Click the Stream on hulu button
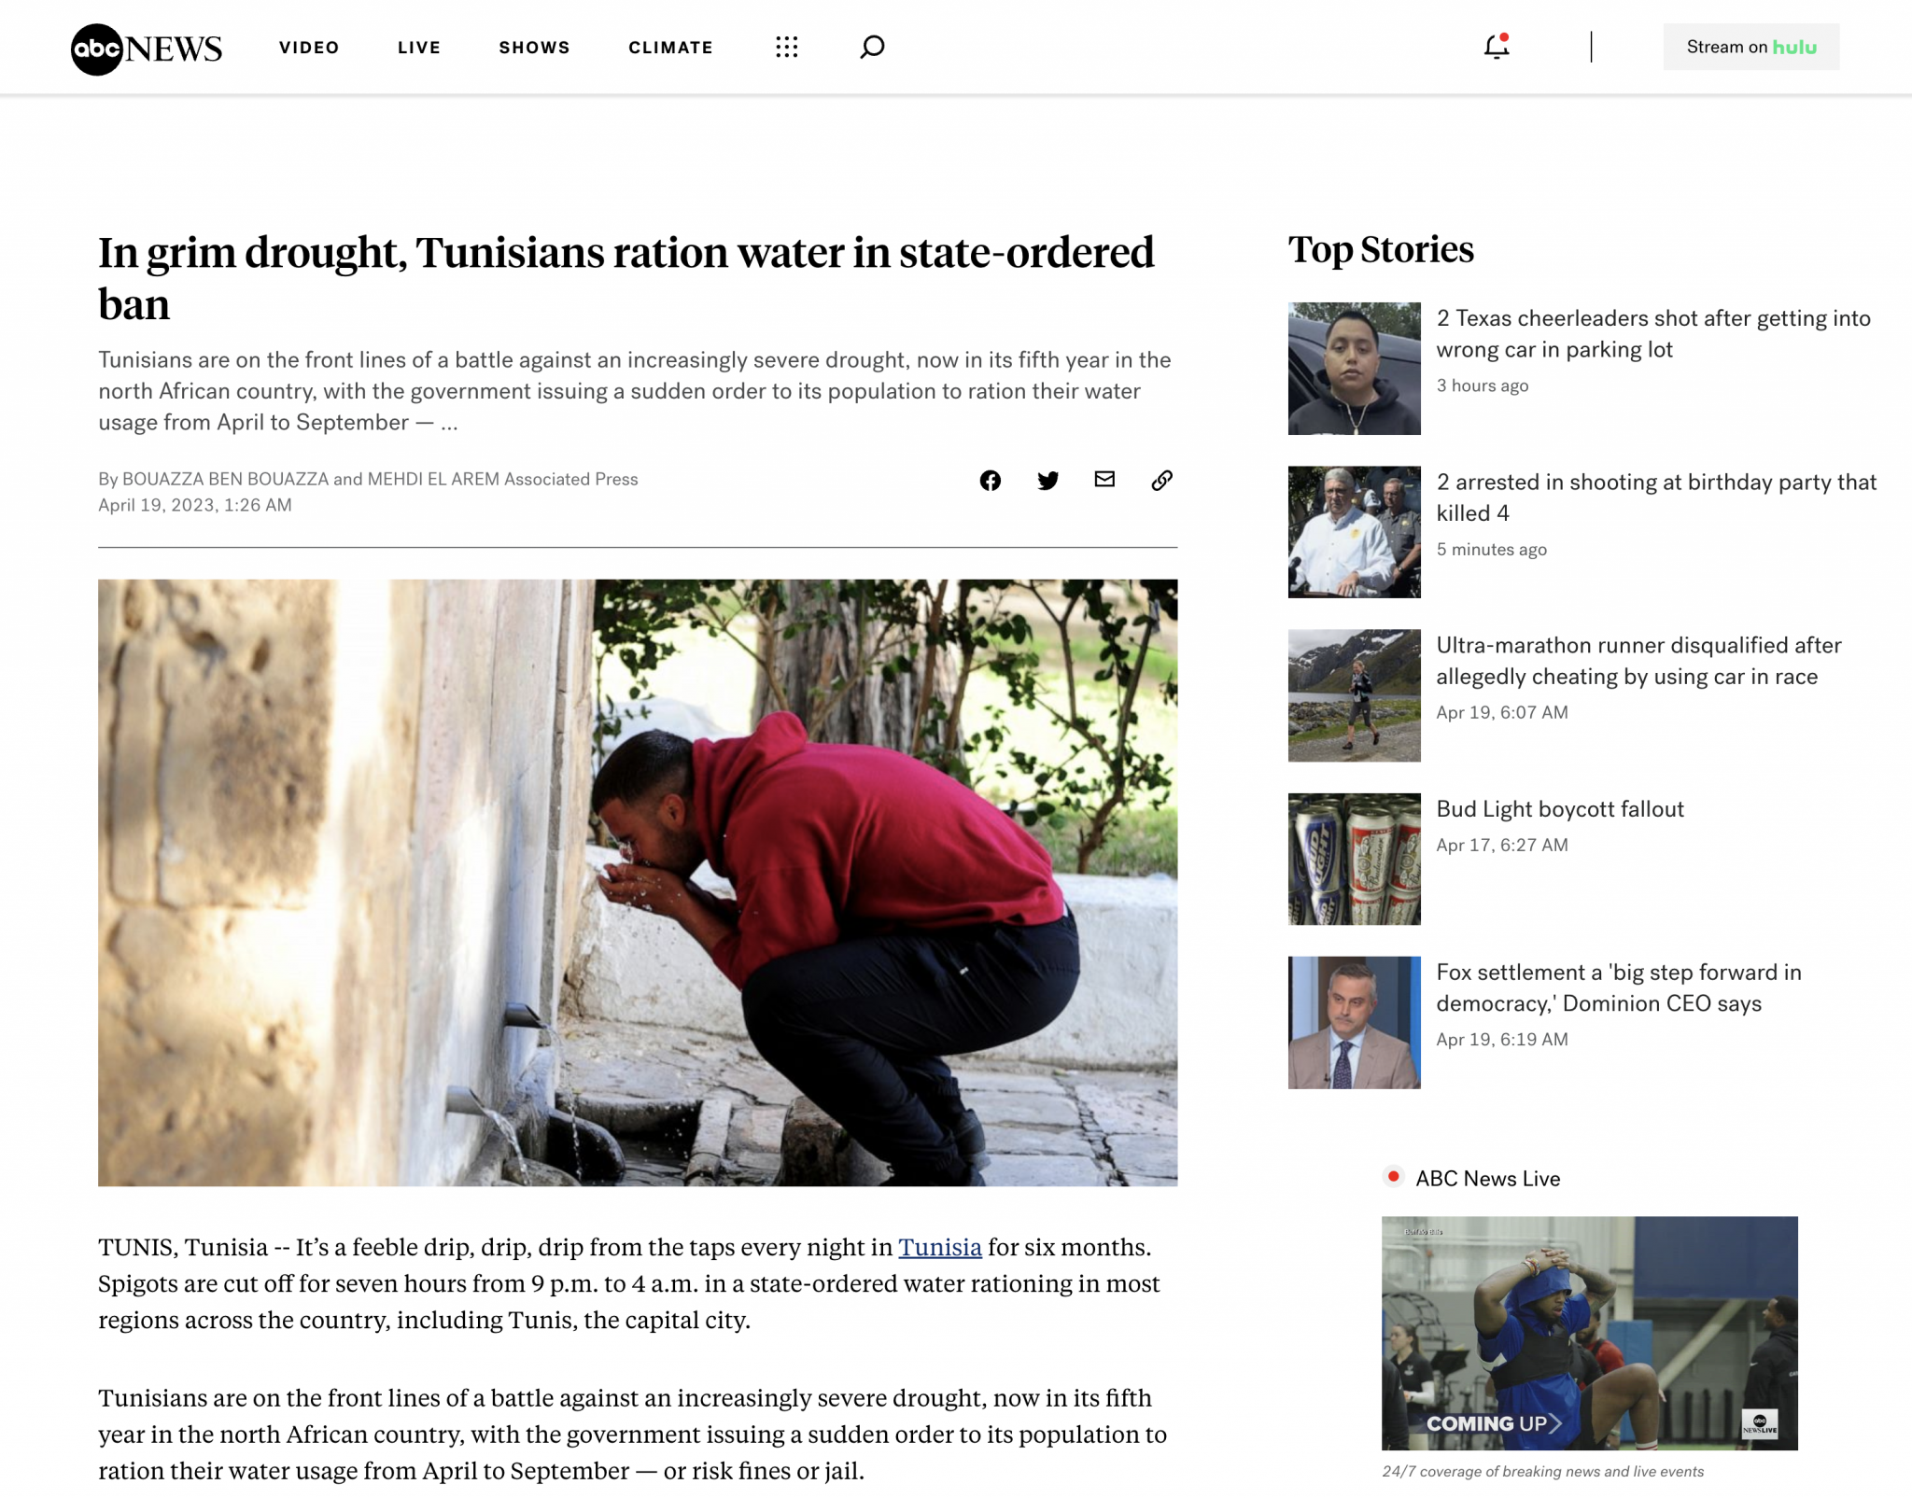Screen dimensions: 1912x1498 point(1750,47)
